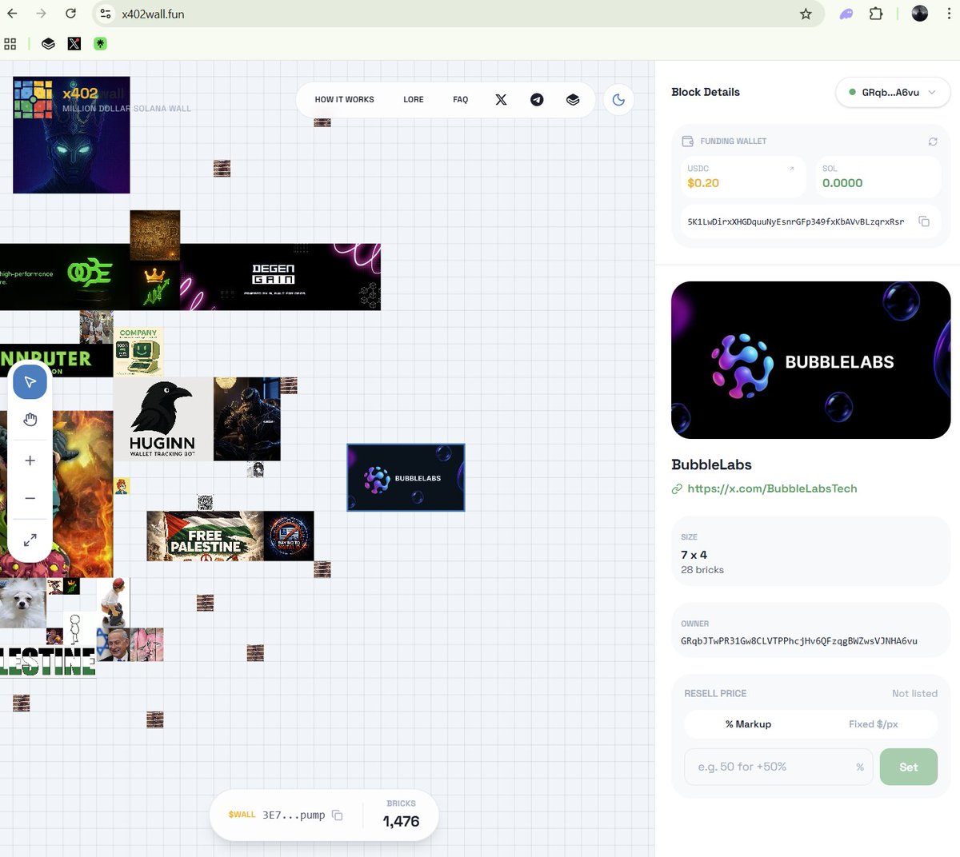This screenshot has width=960, height=857.
Task: Open the green bookmark icon in bookmarks bar
Action: pyautogui.click(x=100, y=44)
